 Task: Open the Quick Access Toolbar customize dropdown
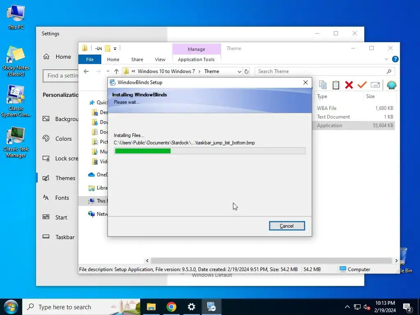click(115, 48)
